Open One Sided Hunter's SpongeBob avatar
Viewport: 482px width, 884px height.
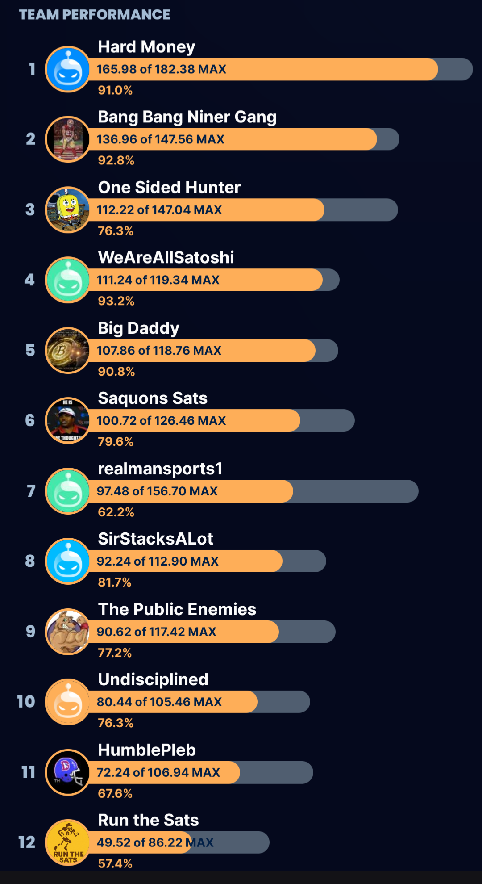68,209
